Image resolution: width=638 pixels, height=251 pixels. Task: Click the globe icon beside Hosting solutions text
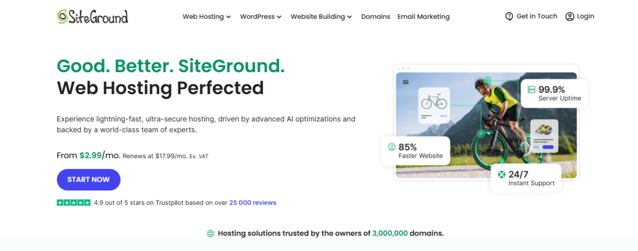(x=210, y=234)
